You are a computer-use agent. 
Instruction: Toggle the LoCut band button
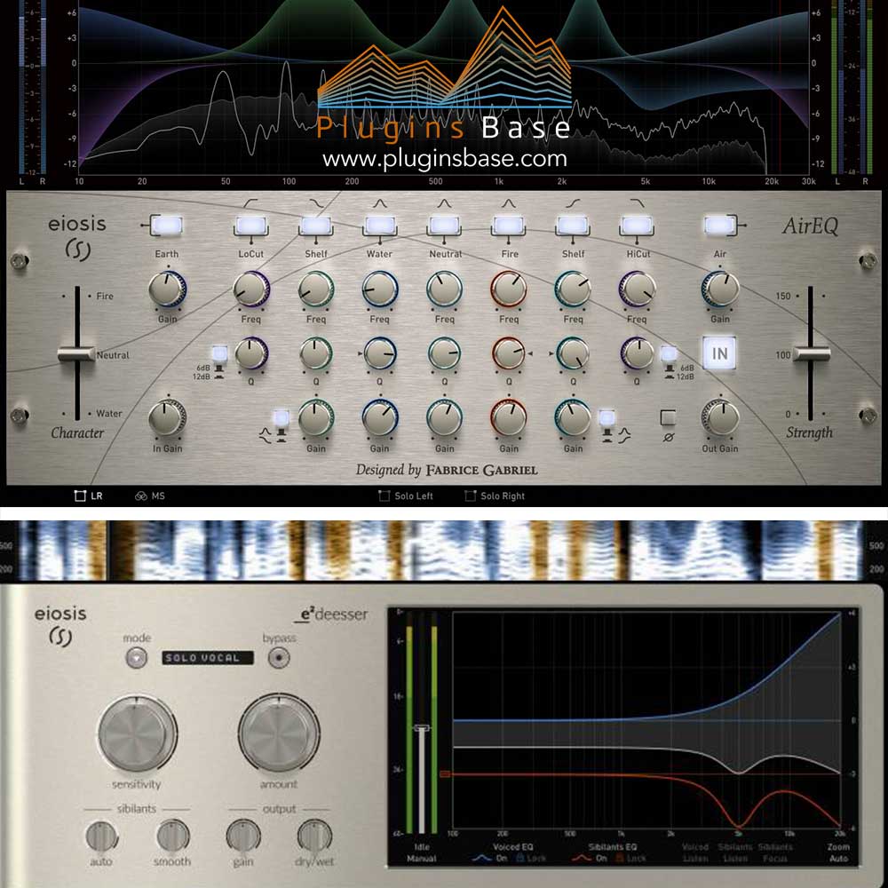[x=251, y=226]
